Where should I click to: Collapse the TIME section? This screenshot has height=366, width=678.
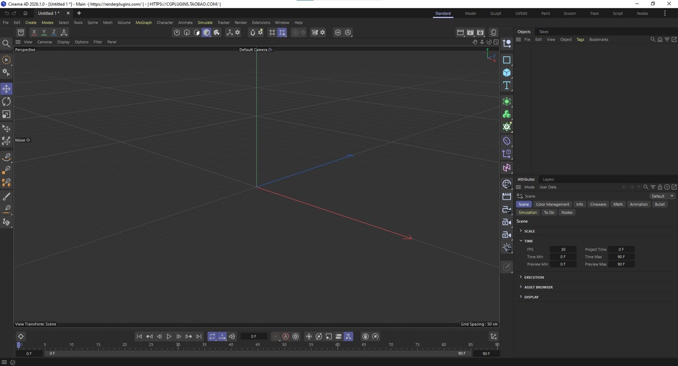(529, 241)
